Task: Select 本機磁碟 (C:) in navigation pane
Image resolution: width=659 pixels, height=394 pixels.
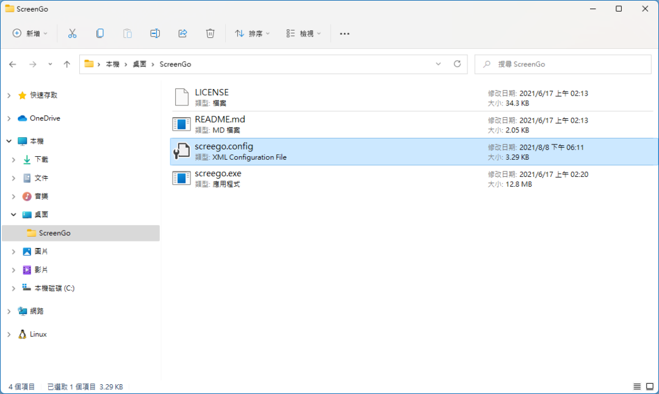Action: point(55,288)
